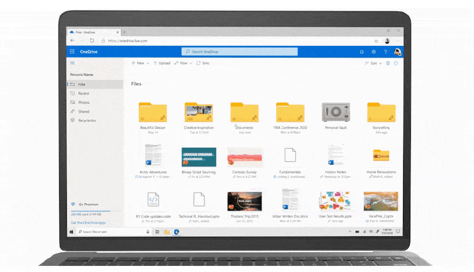Click the help question mark icon
The height and width of the screenshot is (272, 474).
(x=385, y=51)
